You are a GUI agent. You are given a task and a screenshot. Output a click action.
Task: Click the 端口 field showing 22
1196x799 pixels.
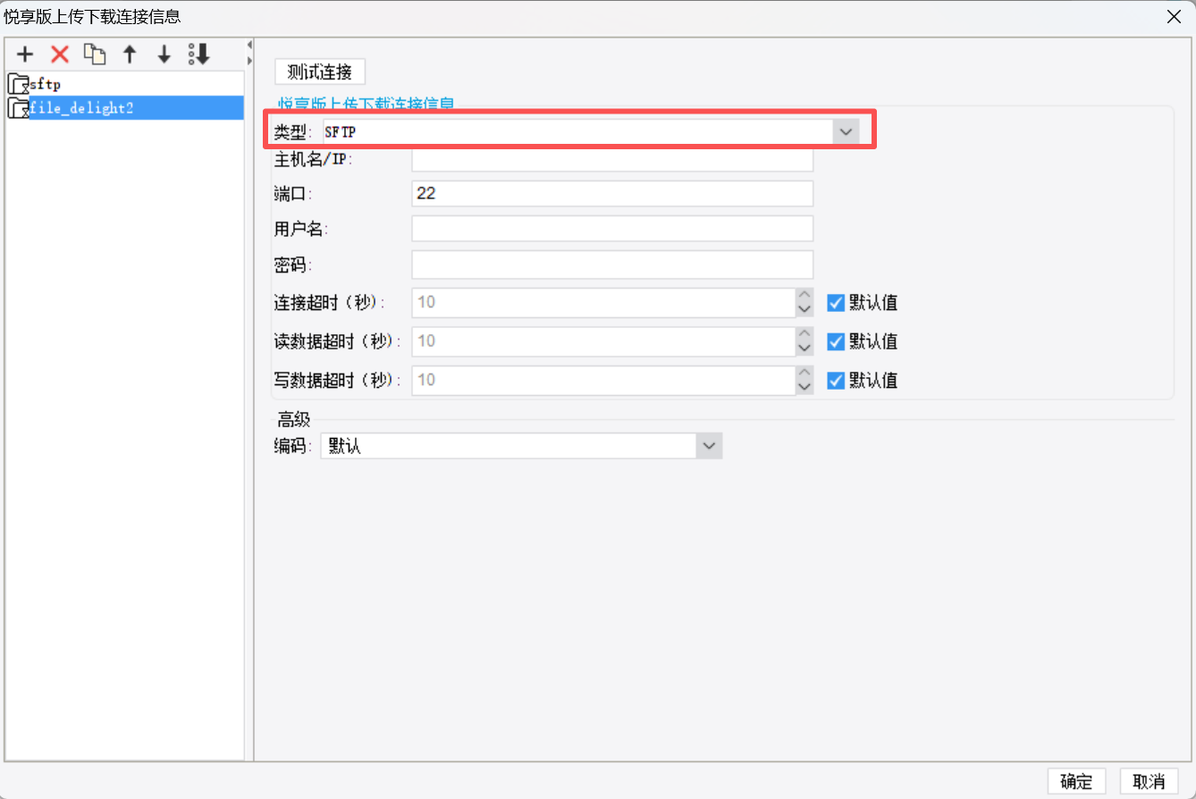click(612, 193)
